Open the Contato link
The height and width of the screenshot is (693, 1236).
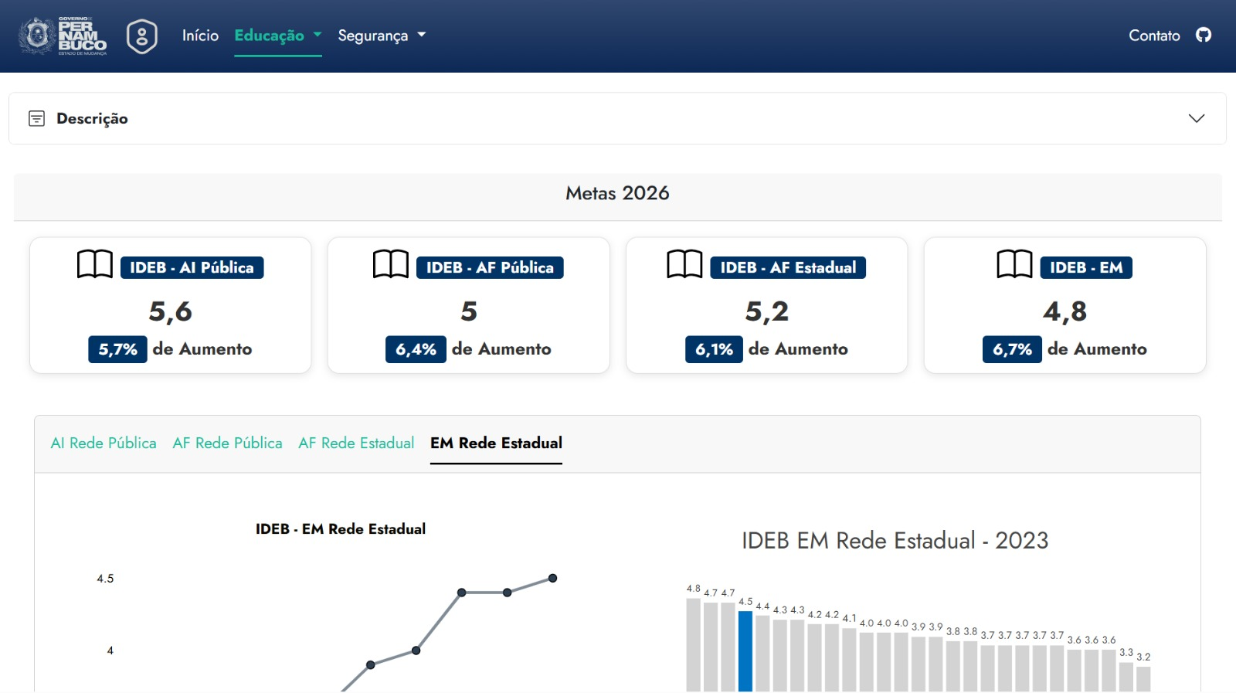pos(1154,36)
